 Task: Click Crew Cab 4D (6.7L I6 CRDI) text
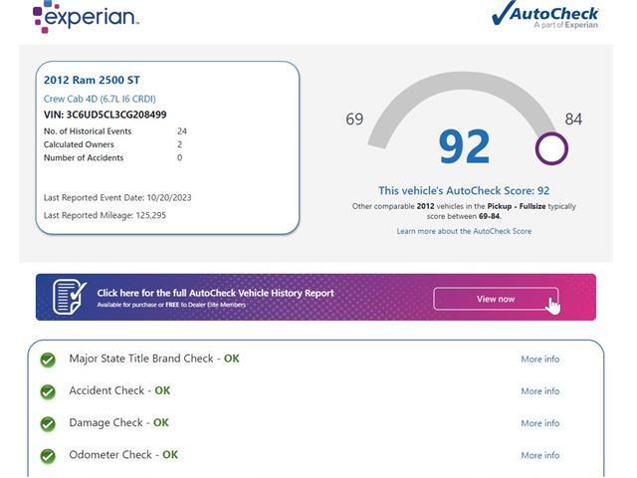coord(100,99)
